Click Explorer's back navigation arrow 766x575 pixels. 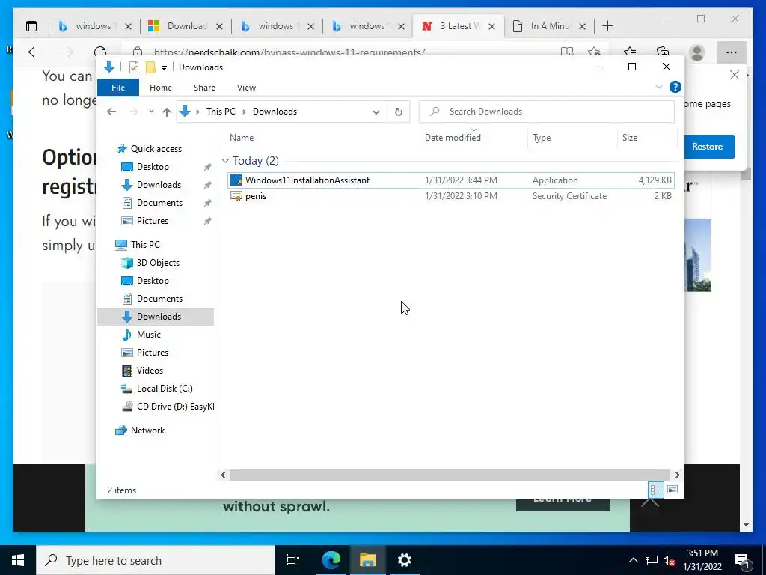point(111,112)
